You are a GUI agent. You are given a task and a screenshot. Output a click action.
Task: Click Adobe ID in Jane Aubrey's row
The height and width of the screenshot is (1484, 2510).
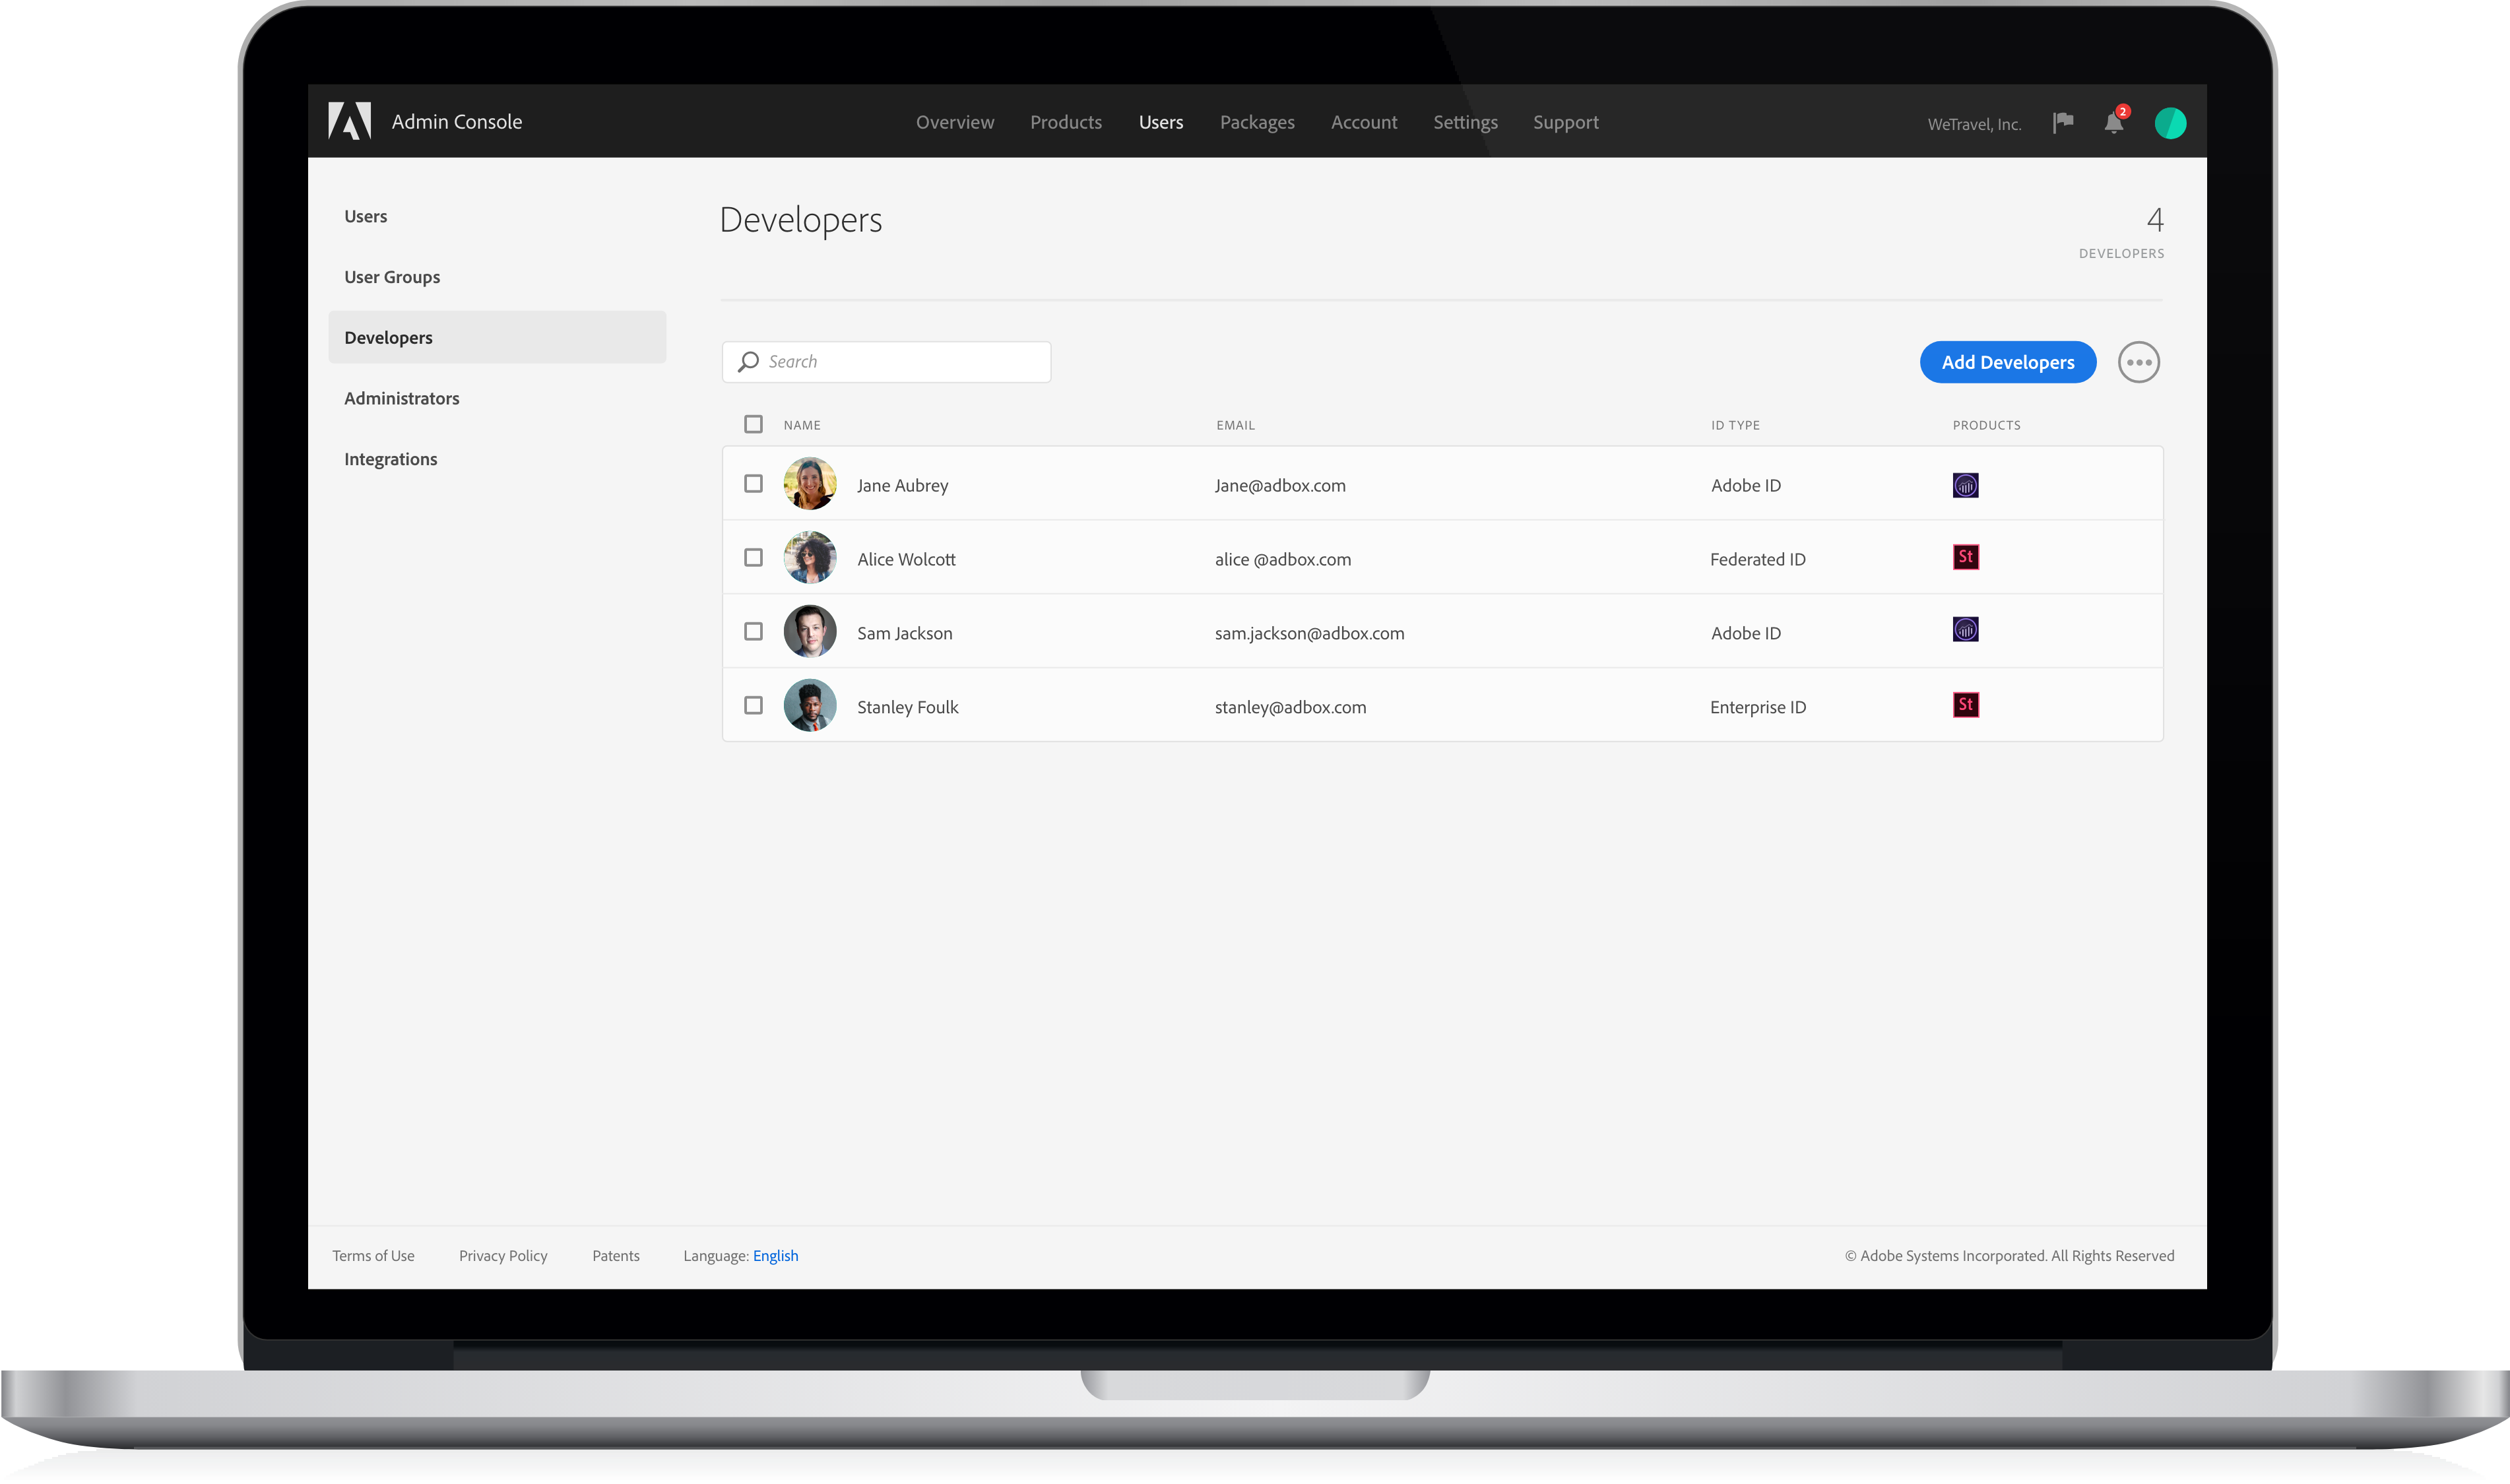click(x=1746, y=485)
